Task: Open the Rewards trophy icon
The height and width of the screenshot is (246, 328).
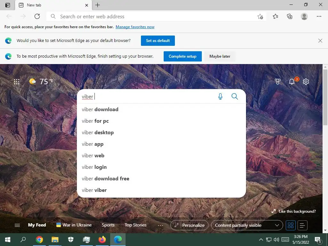Action: click(x=278, y=82)
